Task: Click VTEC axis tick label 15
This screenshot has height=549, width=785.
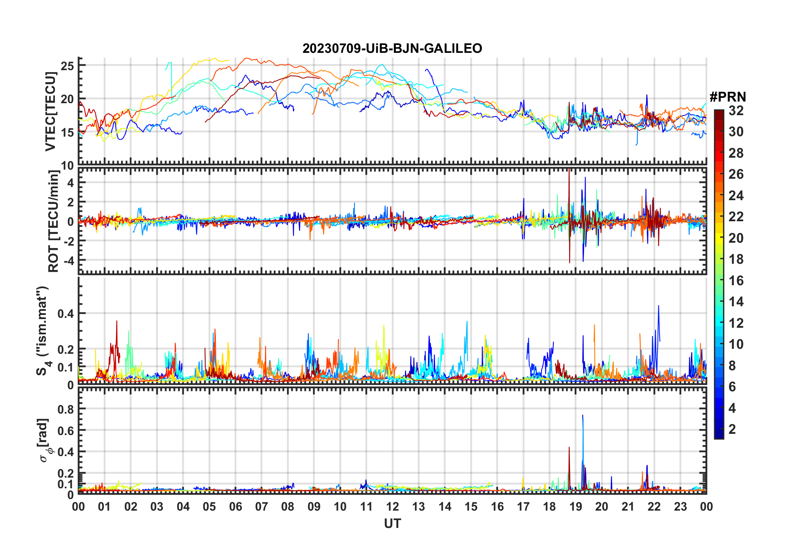Action: pos(67,133)
